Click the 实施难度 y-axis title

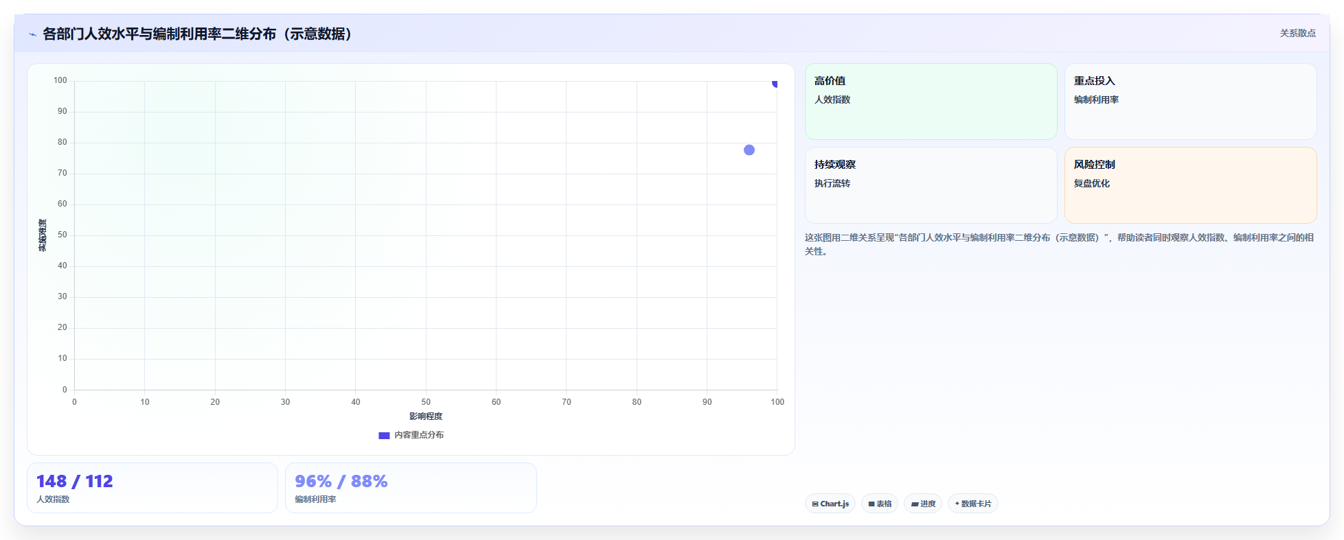[x=43, y=235]
